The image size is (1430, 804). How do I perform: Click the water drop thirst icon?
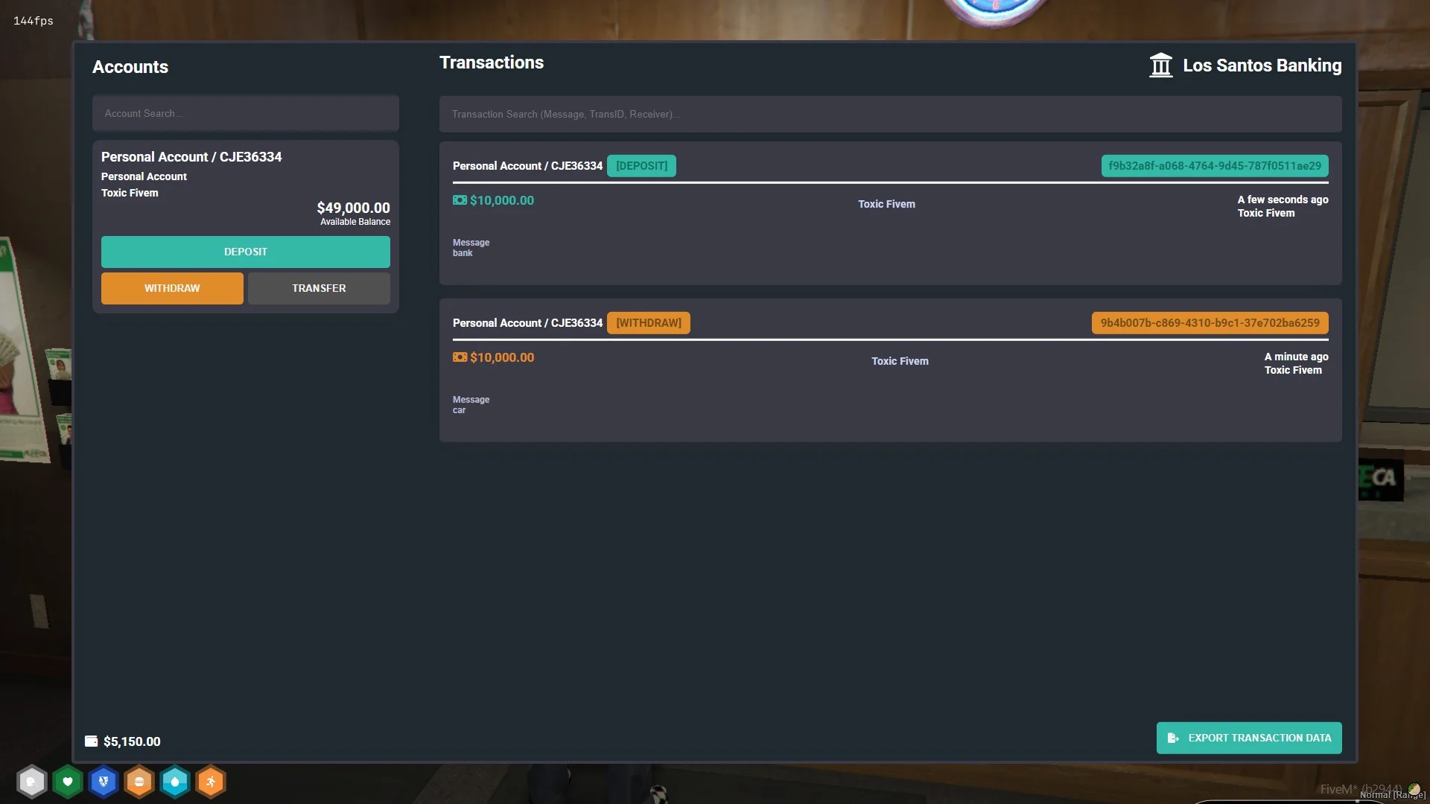coord(175,782)
